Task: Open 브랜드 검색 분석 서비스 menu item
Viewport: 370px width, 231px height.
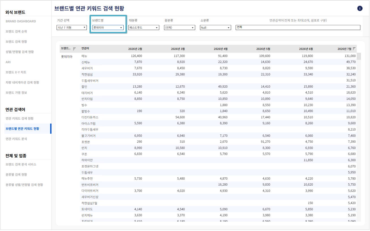Action: (x=21, y=164)
